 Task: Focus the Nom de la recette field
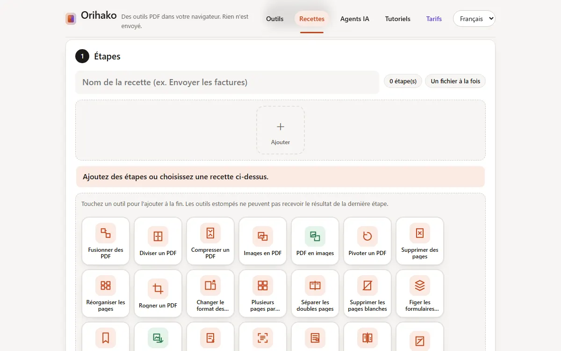coord(227,82)
